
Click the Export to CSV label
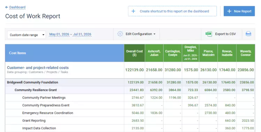click(226, 34)
